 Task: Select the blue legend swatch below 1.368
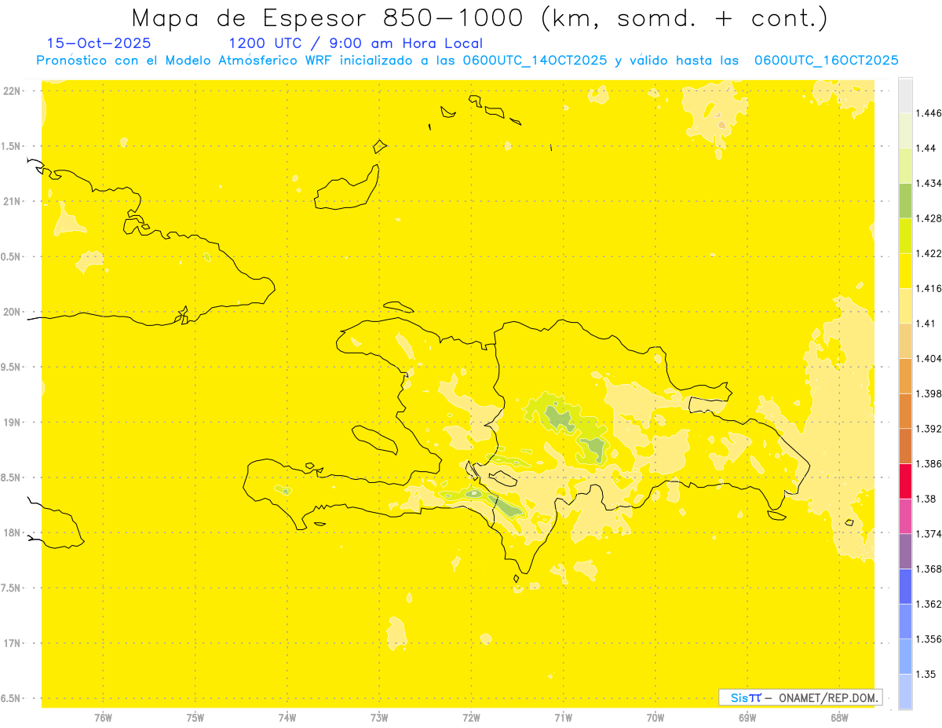coord(905,586)
